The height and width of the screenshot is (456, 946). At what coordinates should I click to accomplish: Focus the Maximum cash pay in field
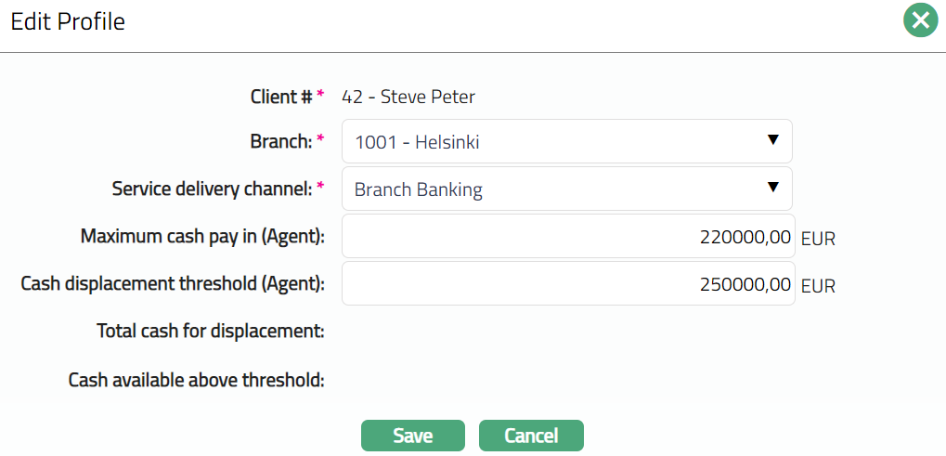point(568,237)
